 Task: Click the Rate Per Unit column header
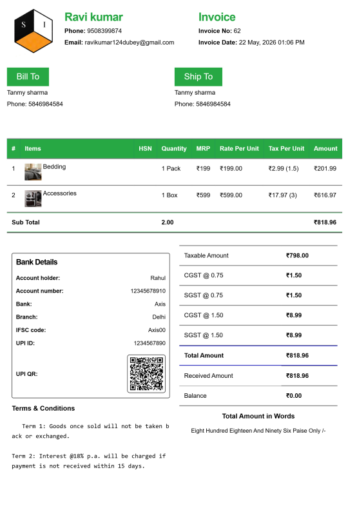coord(239,149)
